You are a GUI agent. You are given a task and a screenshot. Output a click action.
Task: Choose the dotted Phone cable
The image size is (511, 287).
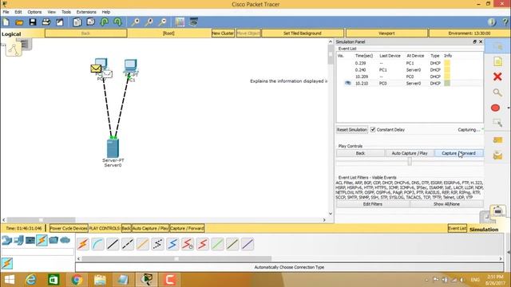(x=158, y=244)
